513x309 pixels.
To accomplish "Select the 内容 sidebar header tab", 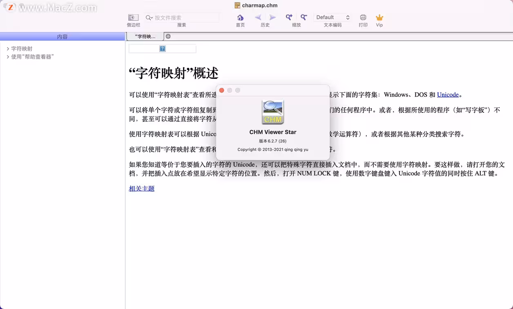I will coord(62,36).
